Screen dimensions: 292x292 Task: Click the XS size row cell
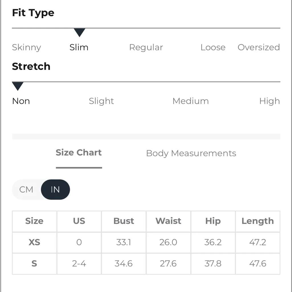(x=34, y=242)
